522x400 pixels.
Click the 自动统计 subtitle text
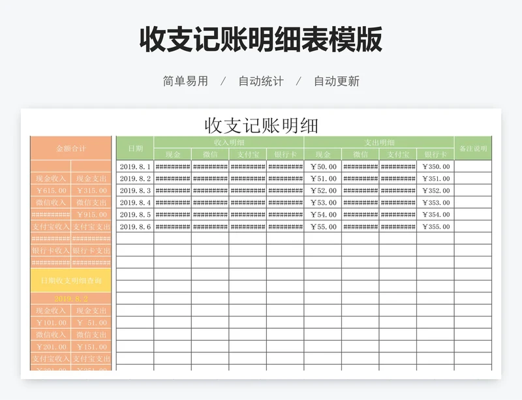click(261, 81)
